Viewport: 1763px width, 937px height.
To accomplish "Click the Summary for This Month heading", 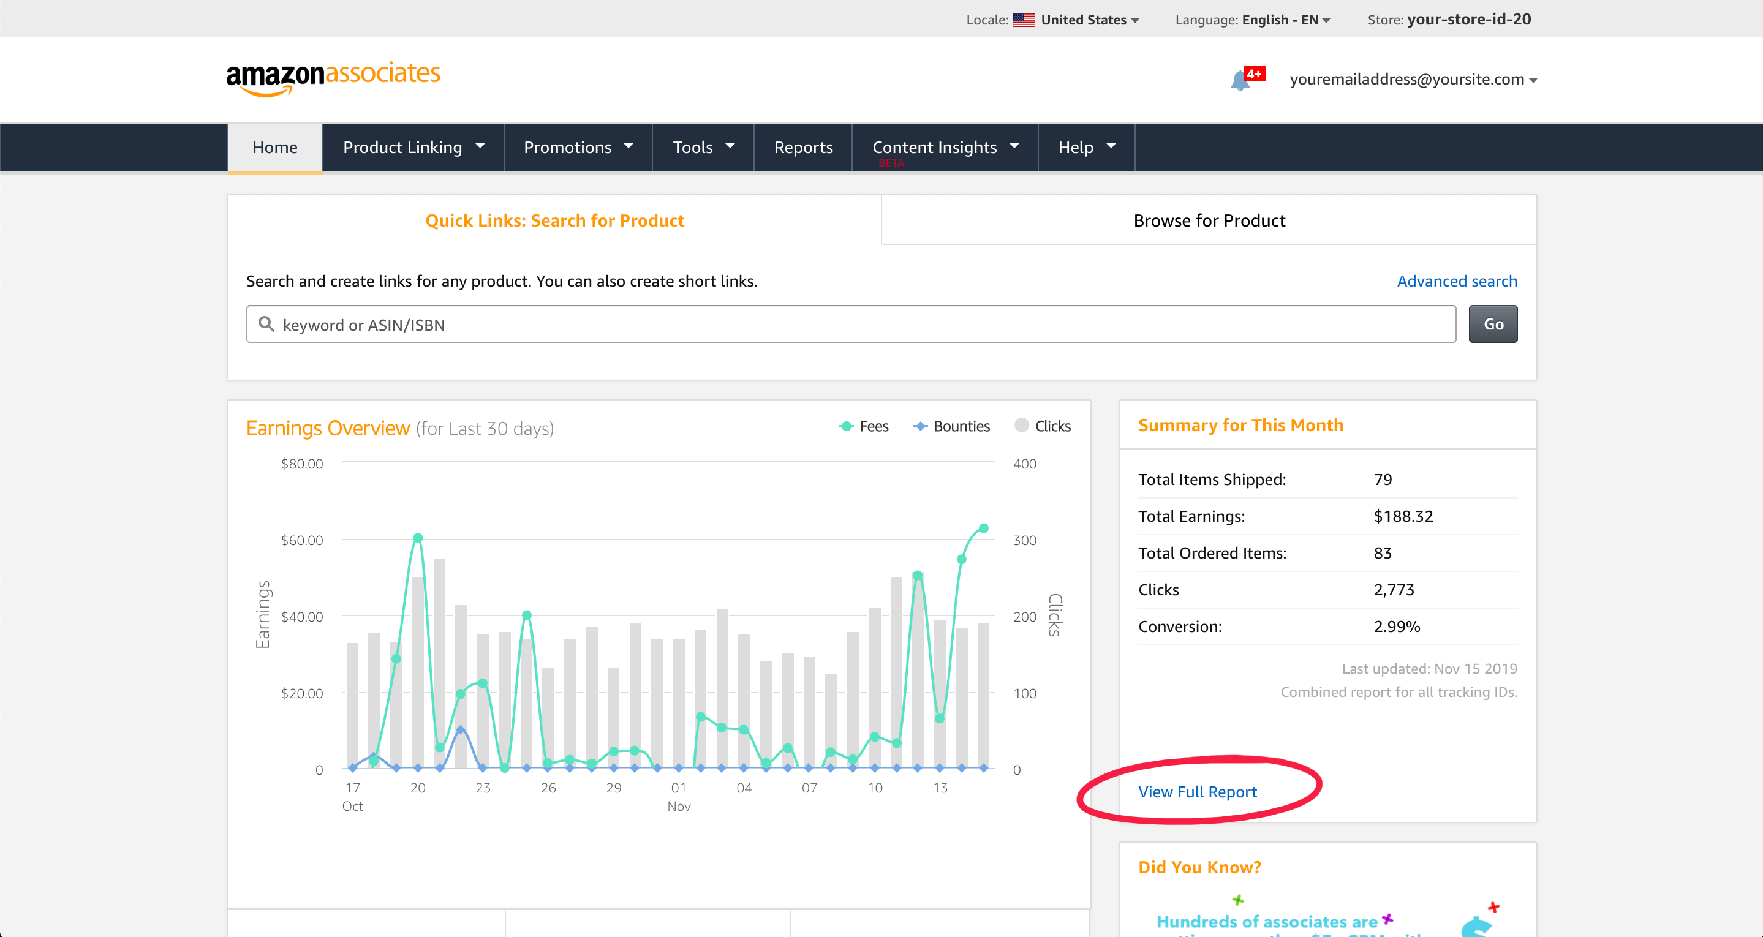I will click(x=1241, y=425).
